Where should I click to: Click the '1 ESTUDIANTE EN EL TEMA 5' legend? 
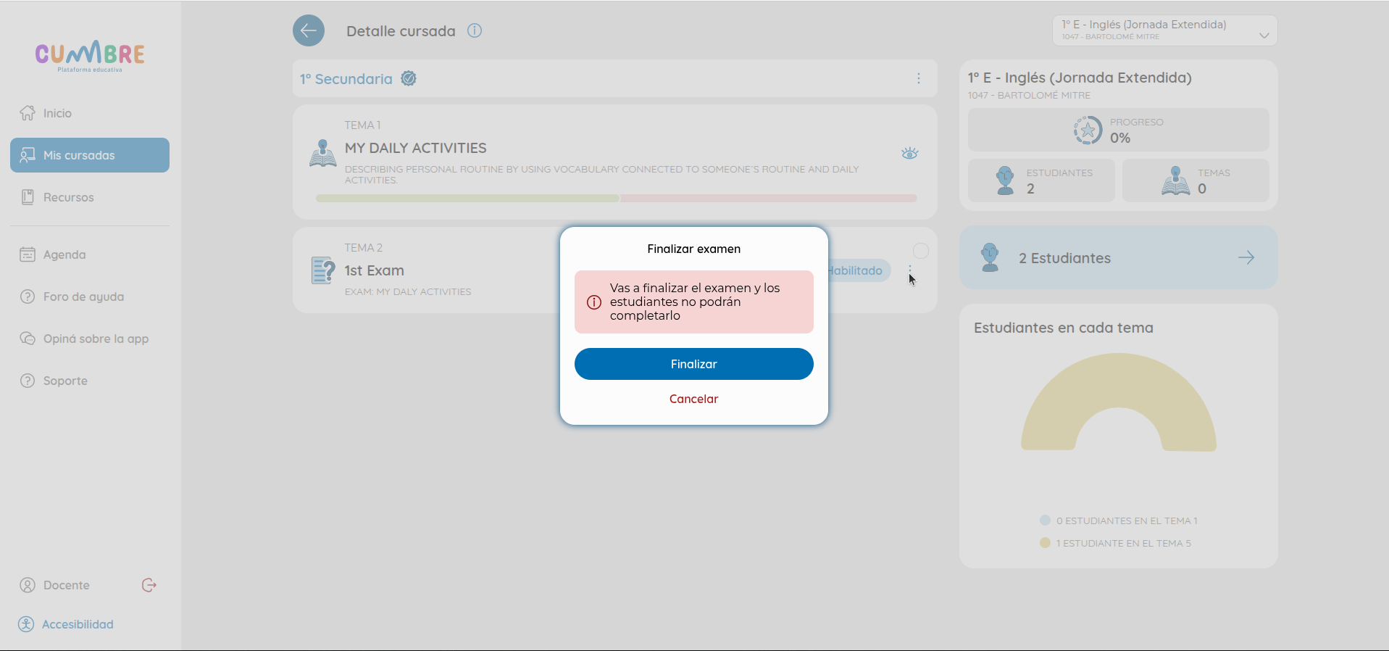[1123, 543]
